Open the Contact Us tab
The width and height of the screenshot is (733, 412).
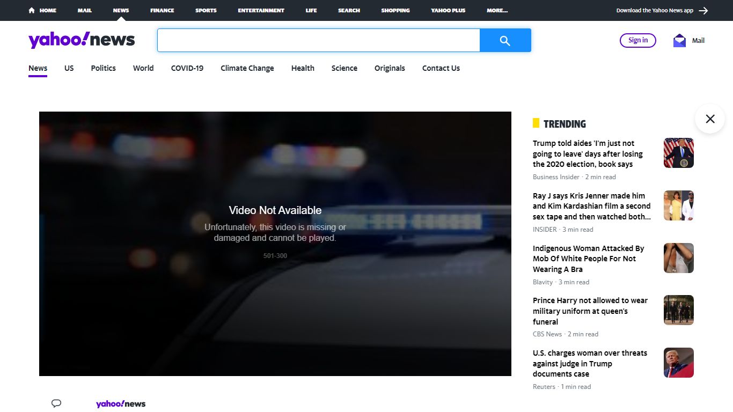(441, 68)
